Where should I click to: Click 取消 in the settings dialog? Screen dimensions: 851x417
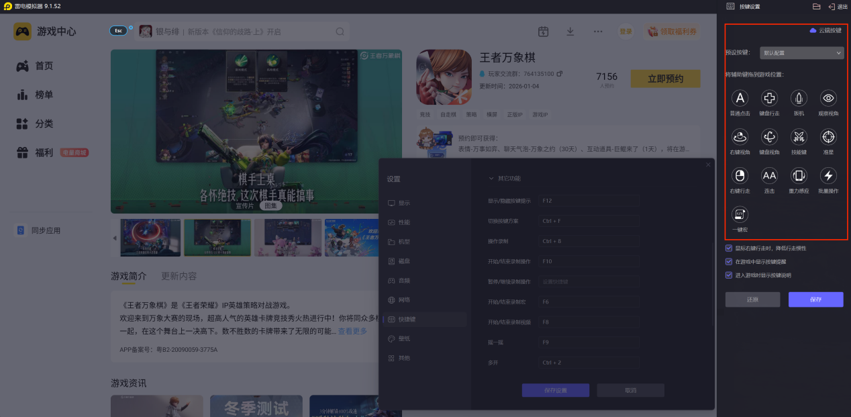click(x=631, y=390)
